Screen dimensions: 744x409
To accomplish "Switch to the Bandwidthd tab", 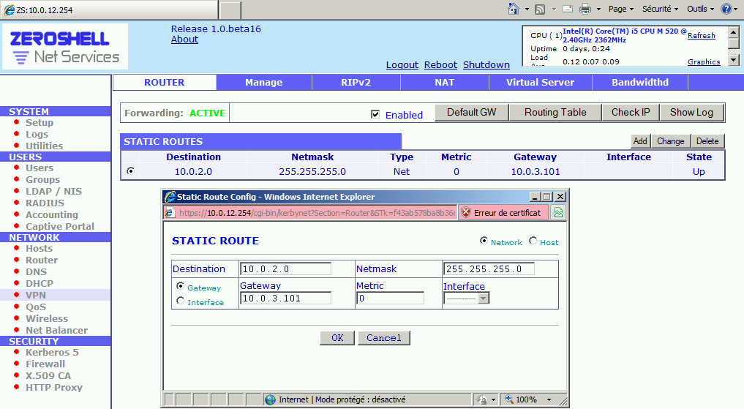I will tap(640, 82).
